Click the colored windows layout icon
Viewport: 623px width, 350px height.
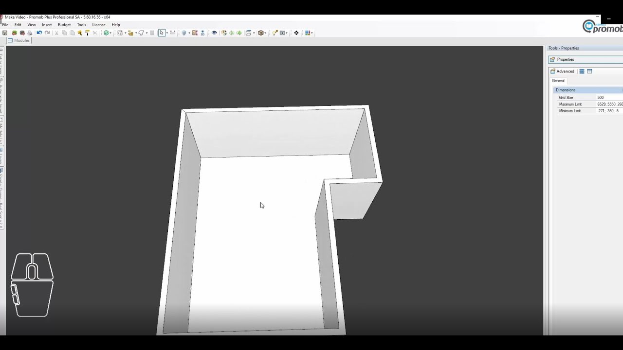pos(308,33)
